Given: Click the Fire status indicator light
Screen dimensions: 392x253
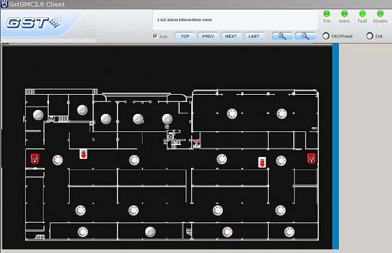Looking at the screenshot, I should (x=326, y=13).
